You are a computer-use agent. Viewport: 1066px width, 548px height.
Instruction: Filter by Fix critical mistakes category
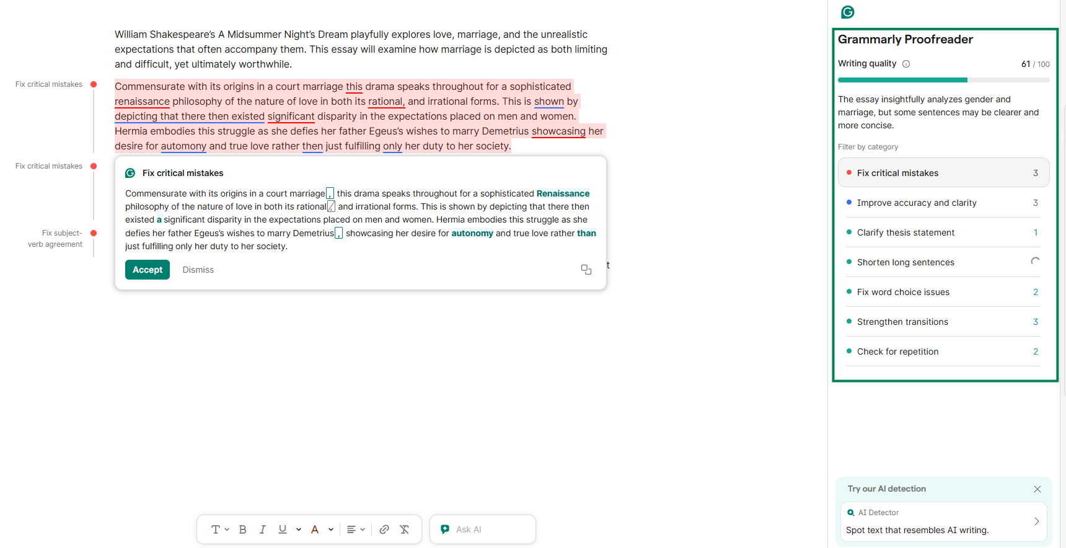pyautogui.click(x=944, y=173)
